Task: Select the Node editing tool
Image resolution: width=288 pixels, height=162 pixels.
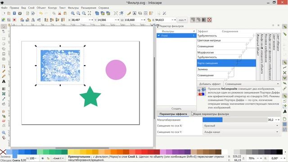Action: pos(4,31)
